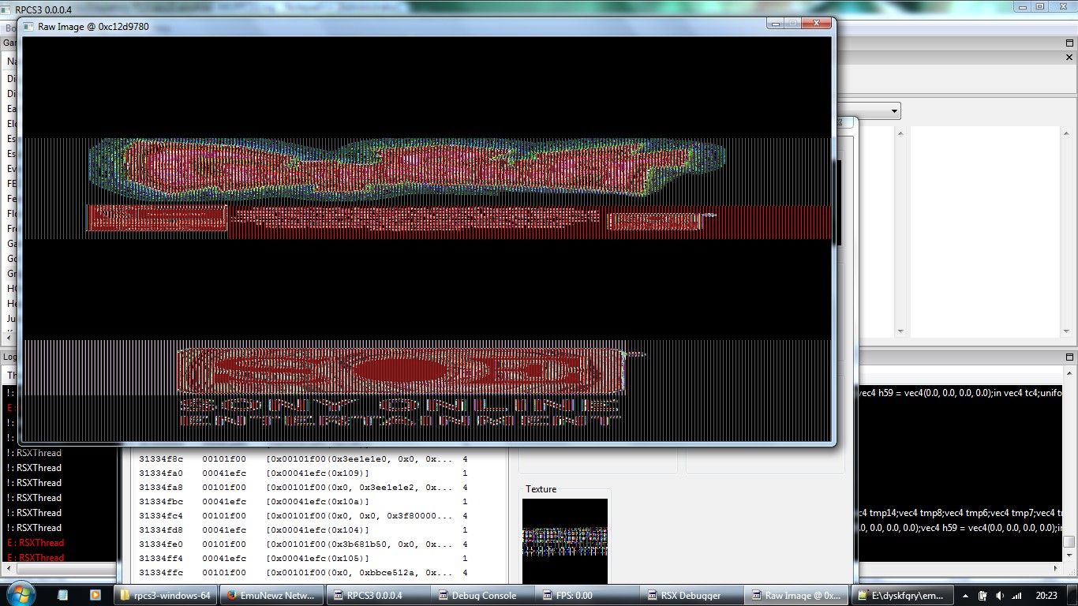Switch to the EmuNewz Firefox window
Screen dimensions: 1078x606
point(271,595)
